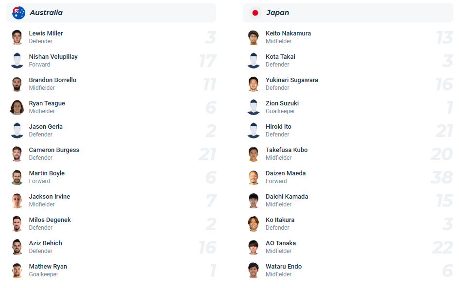The height and width of the screenshot is (288, 459).
Task: Click Ryan Teague's player photo
Action: pyautogui.click(x=17, y=107)
